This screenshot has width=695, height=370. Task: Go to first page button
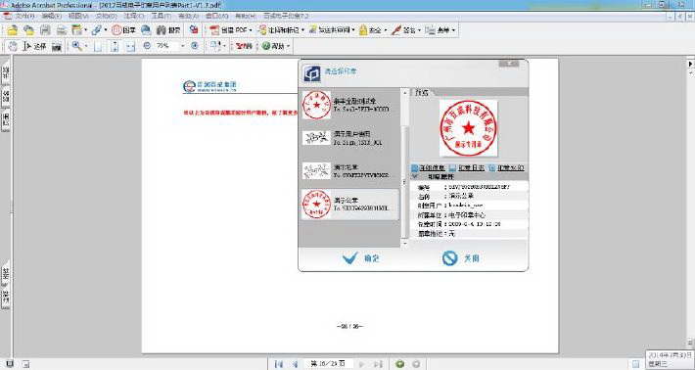tap(279, 364)
